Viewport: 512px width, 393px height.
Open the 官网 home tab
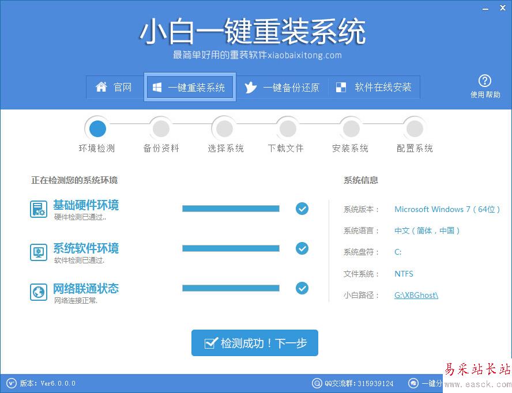click(114, 87)
